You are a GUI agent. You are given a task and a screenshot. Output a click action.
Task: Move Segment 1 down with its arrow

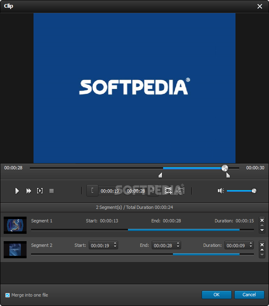(262, 230)
